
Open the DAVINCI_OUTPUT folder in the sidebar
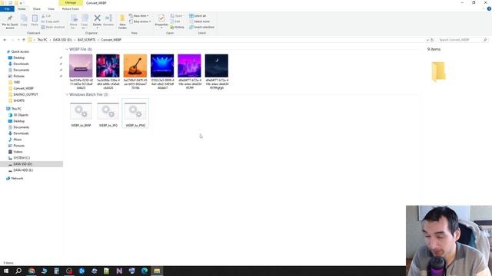coord(25,94)
